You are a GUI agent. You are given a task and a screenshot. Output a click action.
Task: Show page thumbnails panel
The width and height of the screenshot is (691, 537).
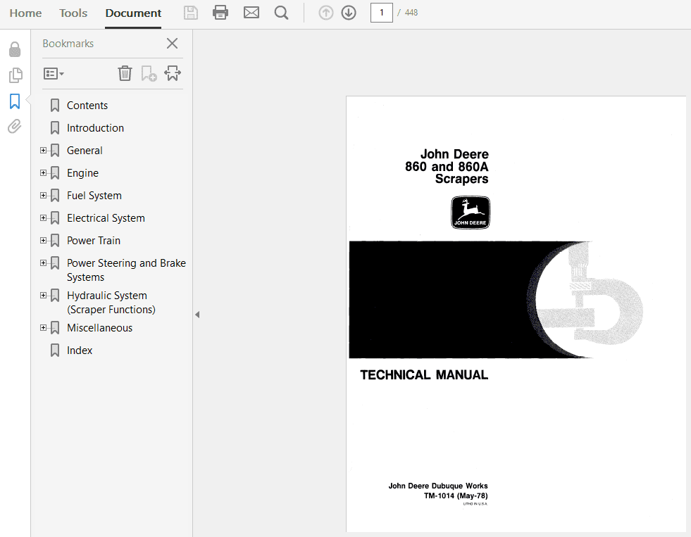pyautogui.click(x=15, y=75)
